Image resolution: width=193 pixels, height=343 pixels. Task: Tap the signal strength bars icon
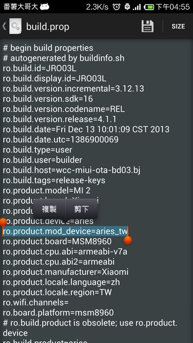pyautogui.click(x=137, y=7)
